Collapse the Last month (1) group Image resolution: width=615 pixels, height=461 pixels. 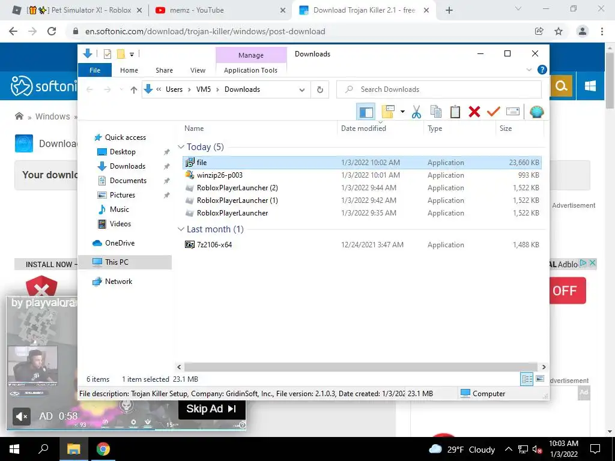[181, 229]
